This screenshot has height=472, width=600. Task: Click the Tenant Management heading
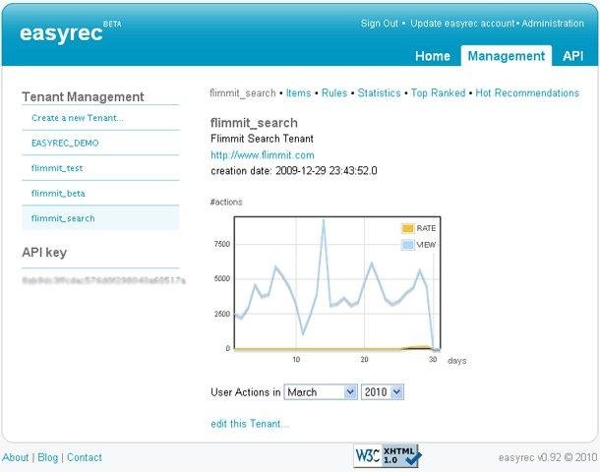pos(83,96)
